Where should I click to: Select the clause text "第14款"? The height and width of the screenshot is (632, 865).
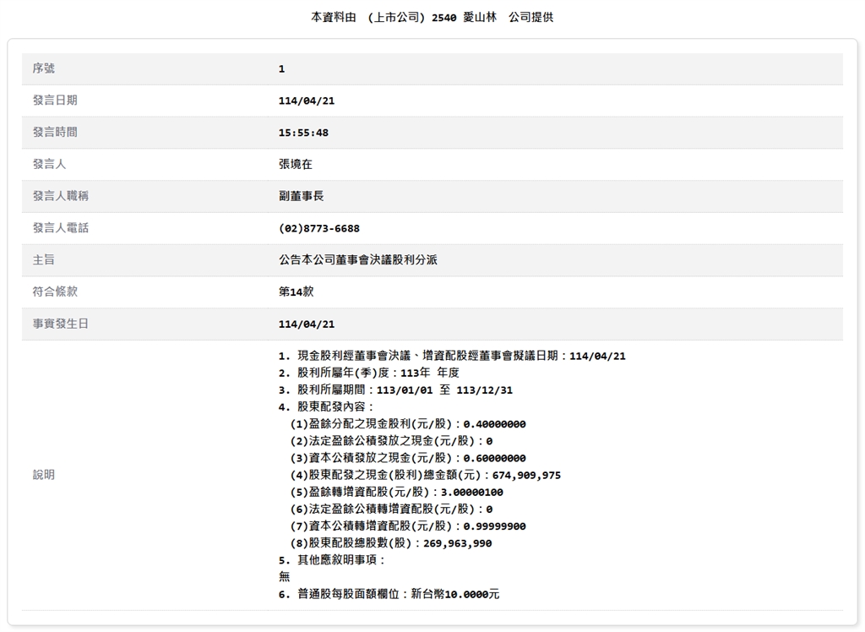296,291
